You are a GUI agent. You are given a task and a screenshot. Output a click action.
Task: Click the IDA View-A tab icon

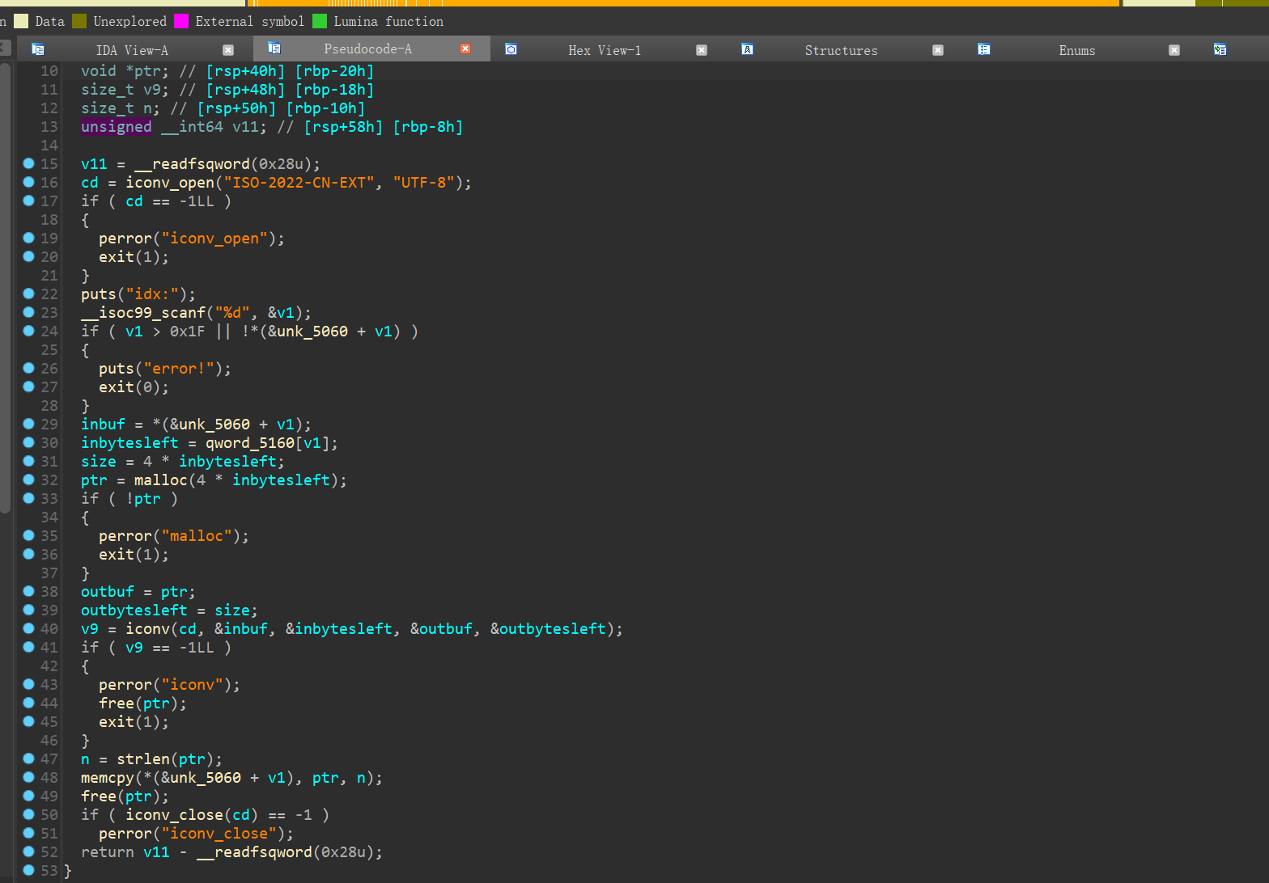point(37,49)
